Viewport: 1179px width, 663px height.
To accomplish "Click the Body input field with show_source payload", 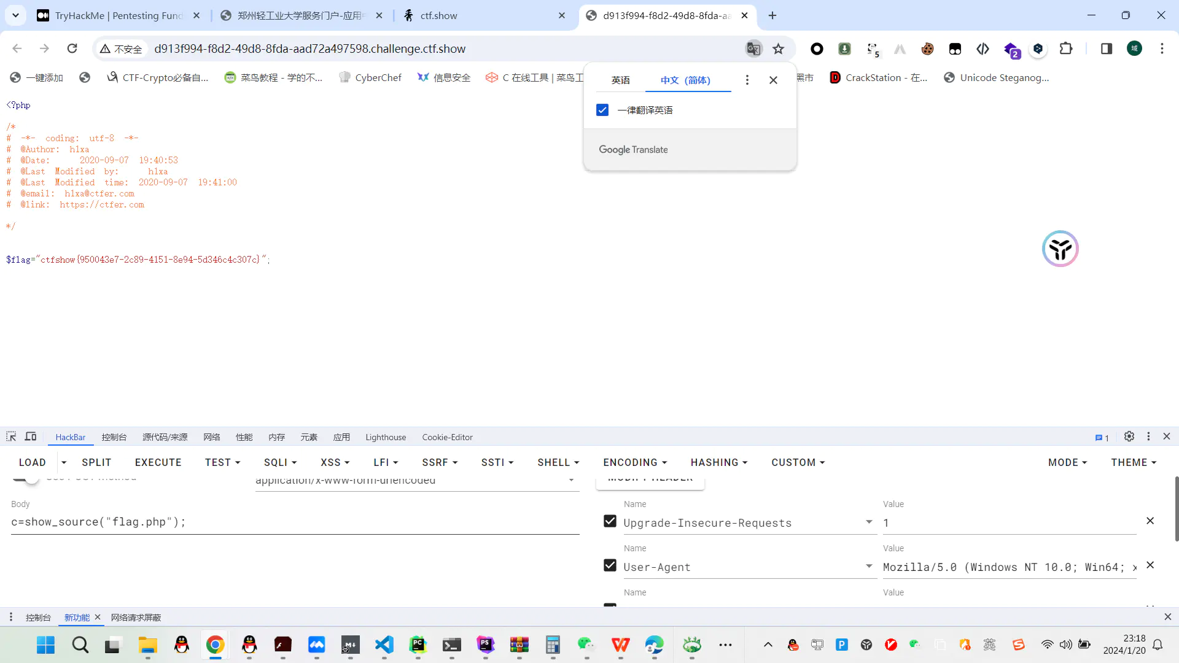I will pos(295,522).
